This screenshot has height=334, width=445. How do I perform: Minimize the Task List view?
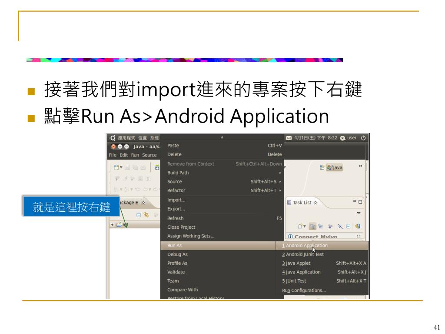(354, 201)
